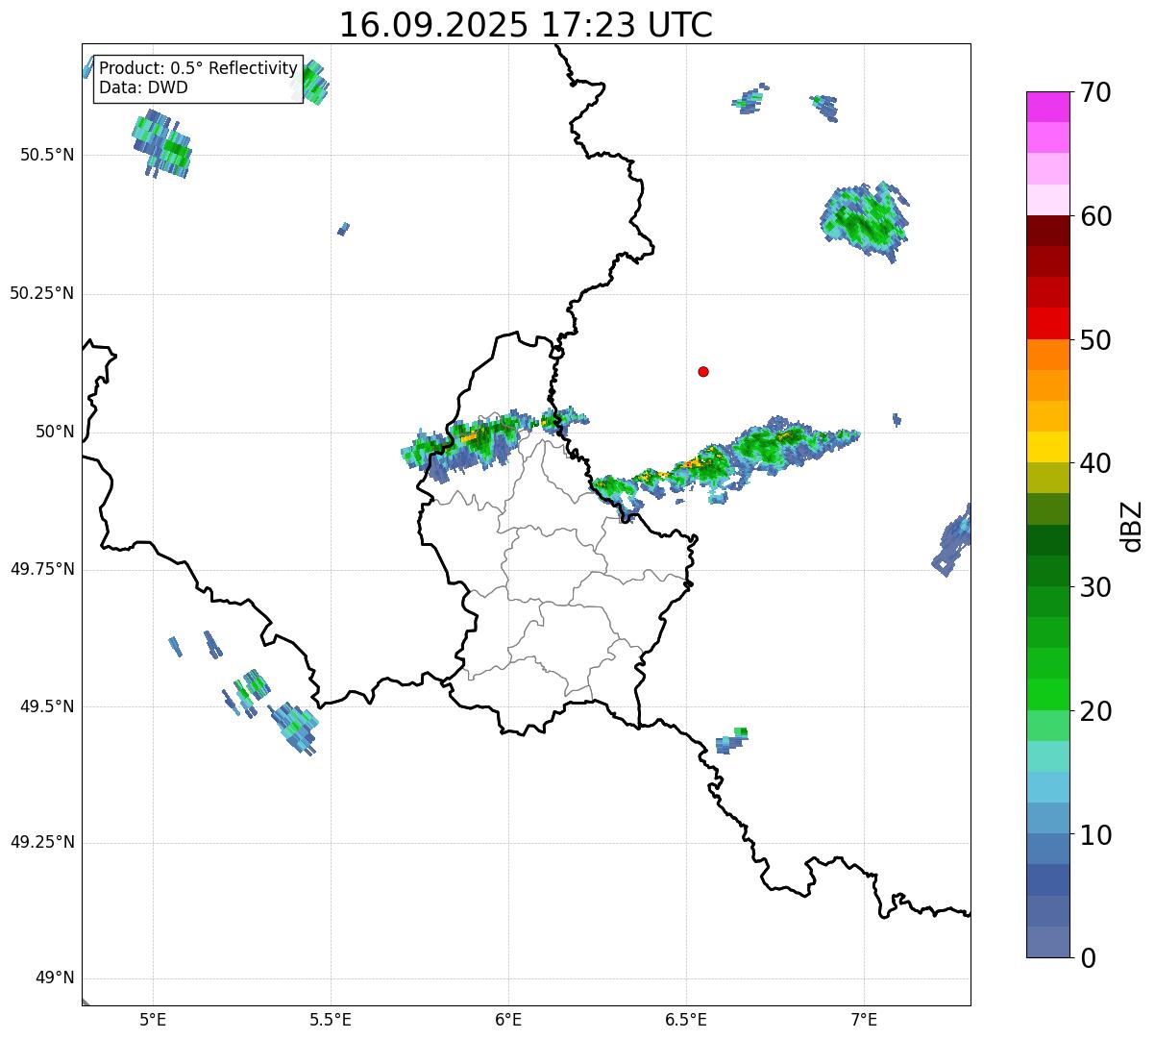The width and height of the screenshot is (1155, 1039).
Task: Click the title "16.09.2025 17:23 UTC"
Action: (526, 25)
